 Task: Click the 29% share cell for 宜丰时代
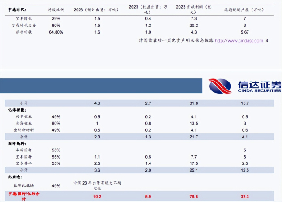coord(56,19)
